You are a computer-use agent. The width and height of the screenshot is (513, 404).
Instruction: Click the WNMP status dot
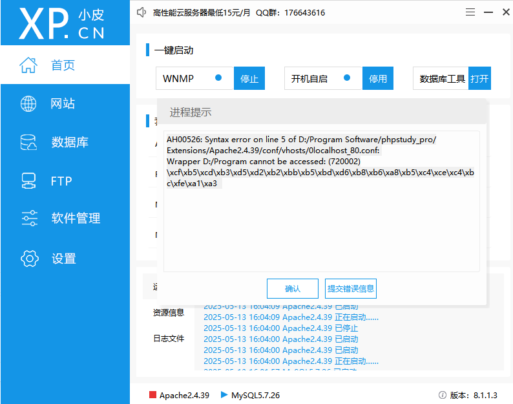(218, 78)
